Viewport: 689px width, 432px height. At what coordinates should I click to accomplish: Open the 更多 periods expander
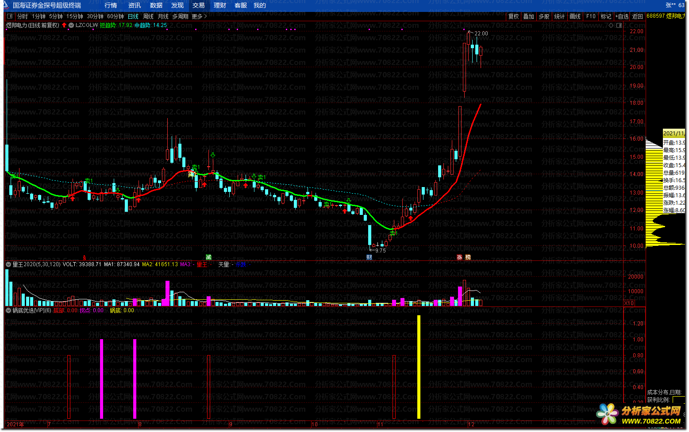click(199, 16)
